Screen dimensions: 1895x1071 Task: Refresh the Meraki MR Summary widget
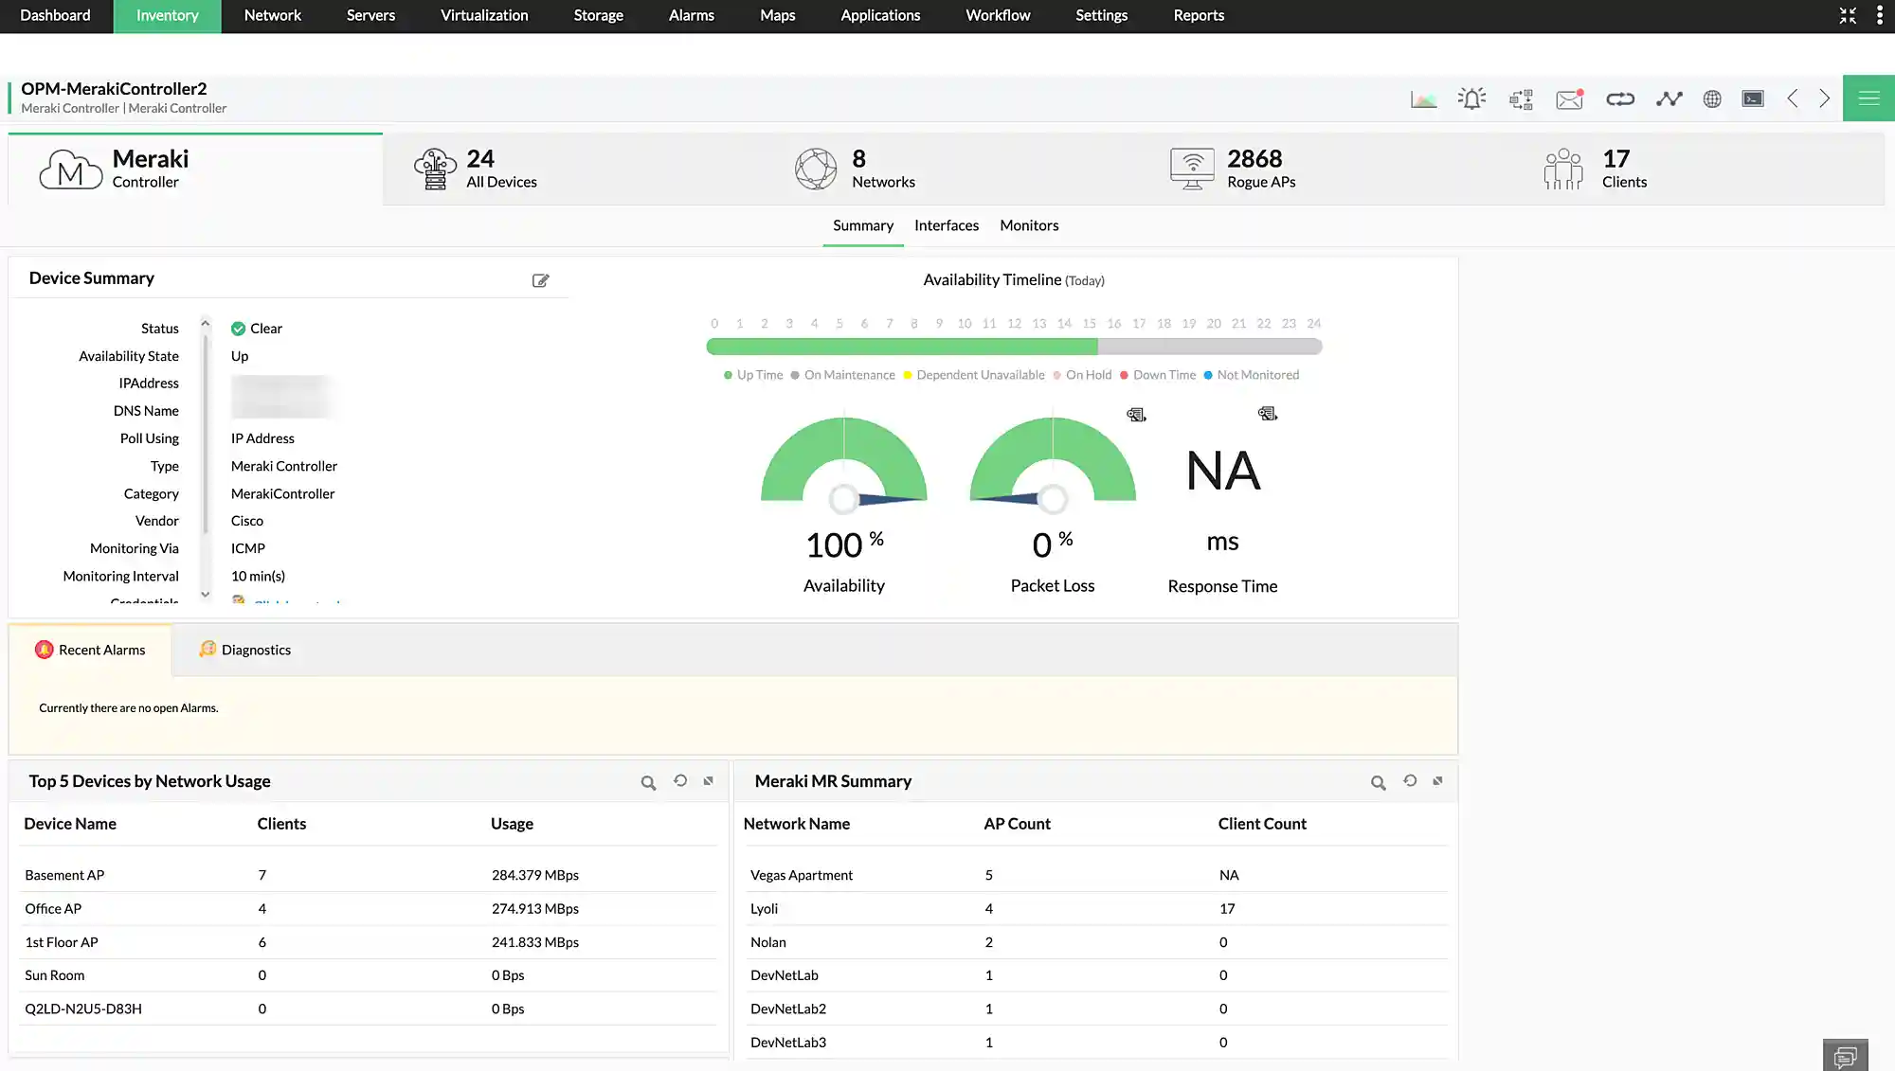[x=1410, y=782]
